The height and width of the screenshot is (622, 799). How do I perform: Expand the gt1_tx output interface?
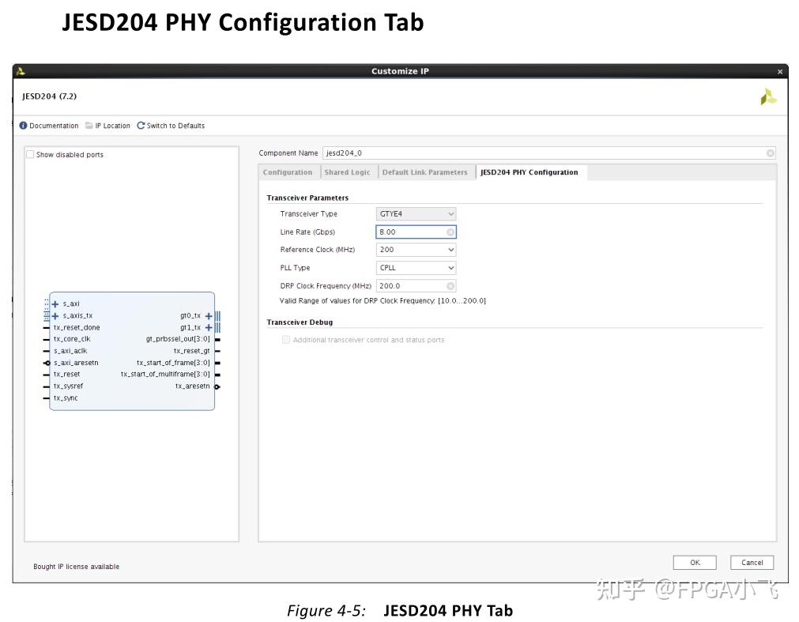pyautogui.click(x=209, y=327)
